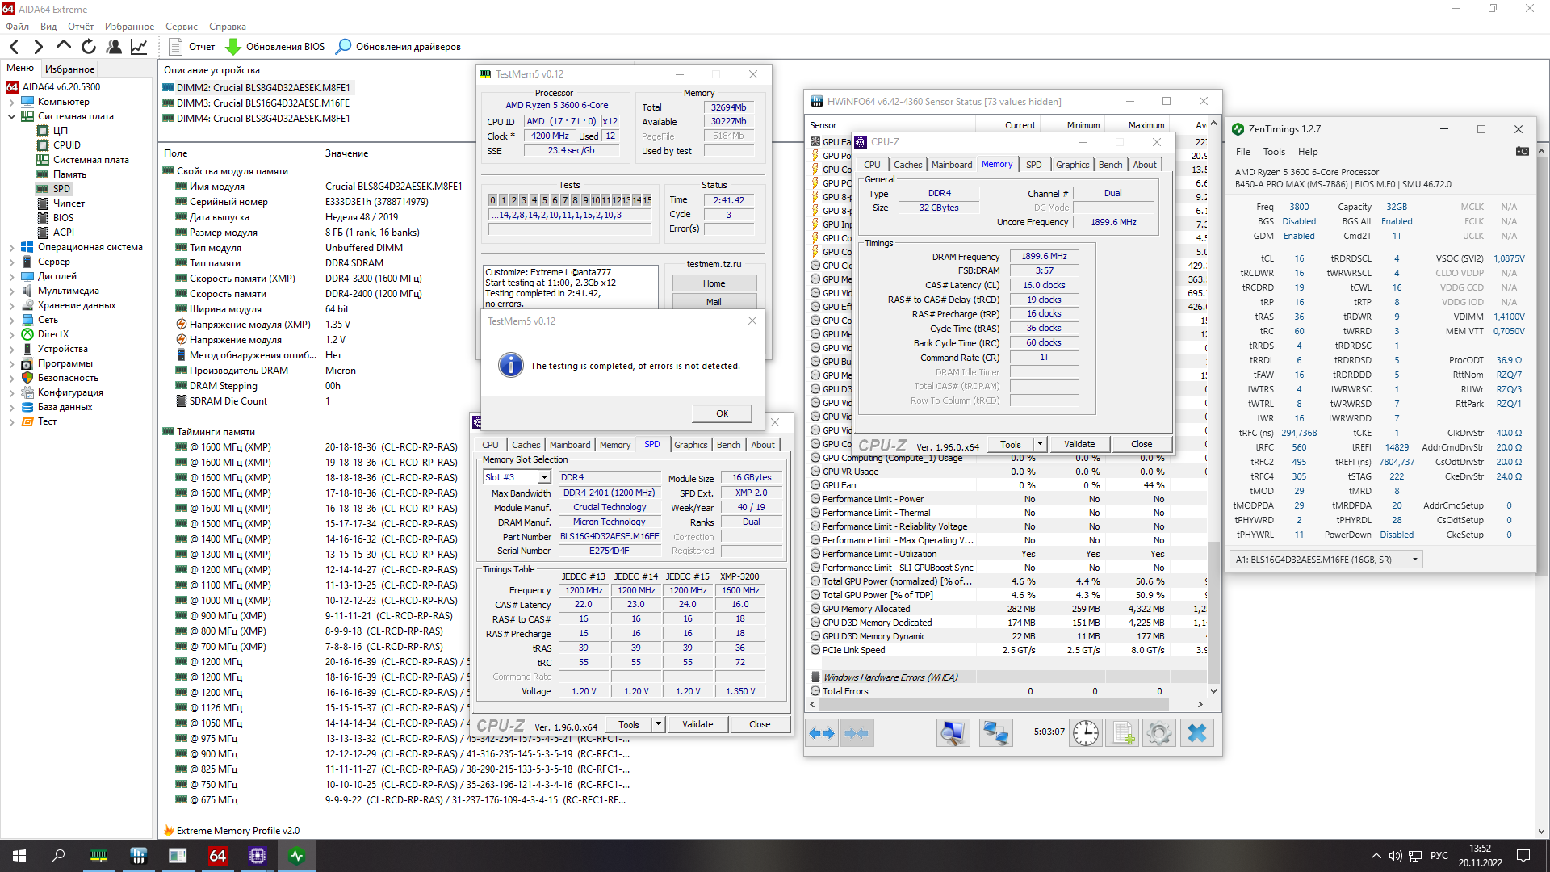The image size is (1550, 872).
Task: Expand the Операционная система tree node
Action: point(11,247)
